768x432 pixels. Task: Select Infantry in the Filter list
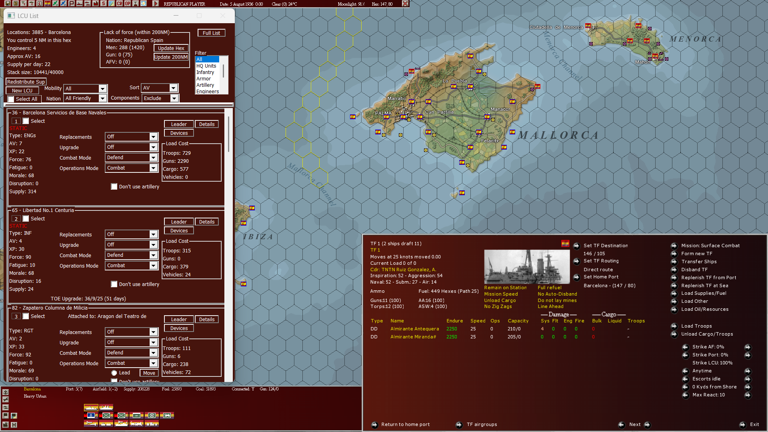click(x=205, y=72)
